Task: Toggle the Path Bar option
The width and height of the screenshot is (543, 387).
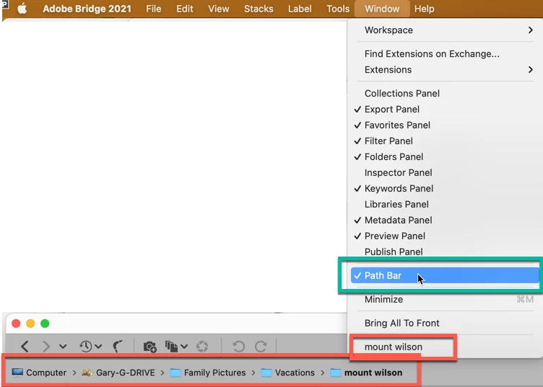Action: pos(445,276)
